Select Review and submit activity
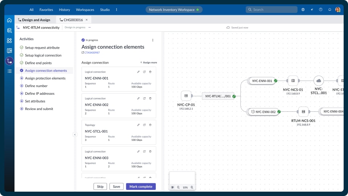This screenshot has width=348, height=196. pos(39,109)
